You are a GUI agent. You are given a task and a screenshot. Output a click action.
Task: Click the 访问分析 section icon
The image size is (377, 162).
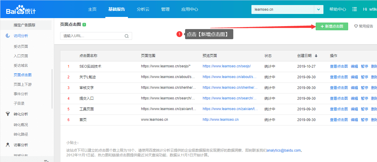pos(8,36)
